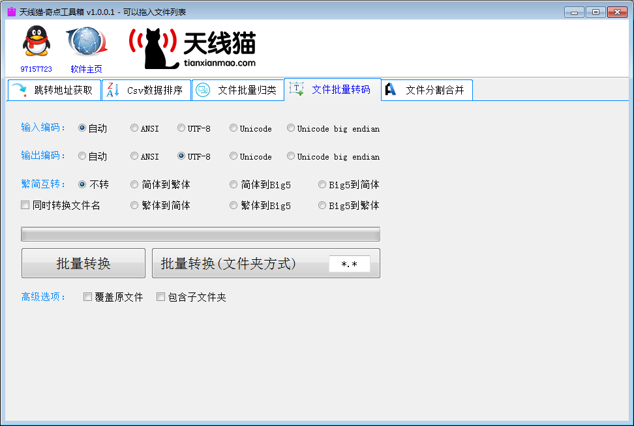Click the 软件主页 link

point(87,69)
